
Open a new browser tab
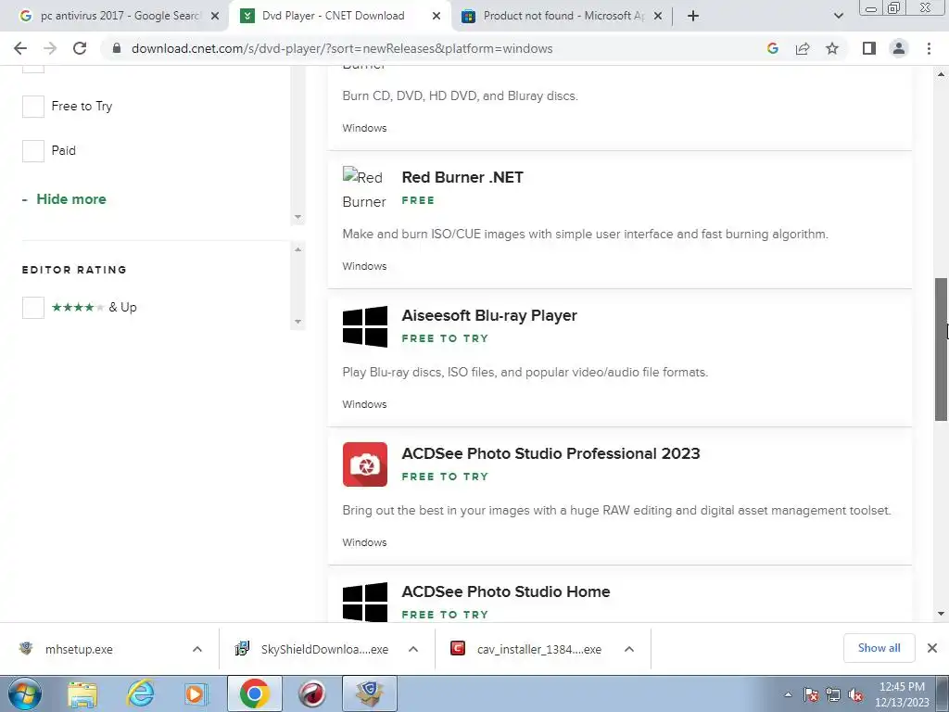pos(693,16)
